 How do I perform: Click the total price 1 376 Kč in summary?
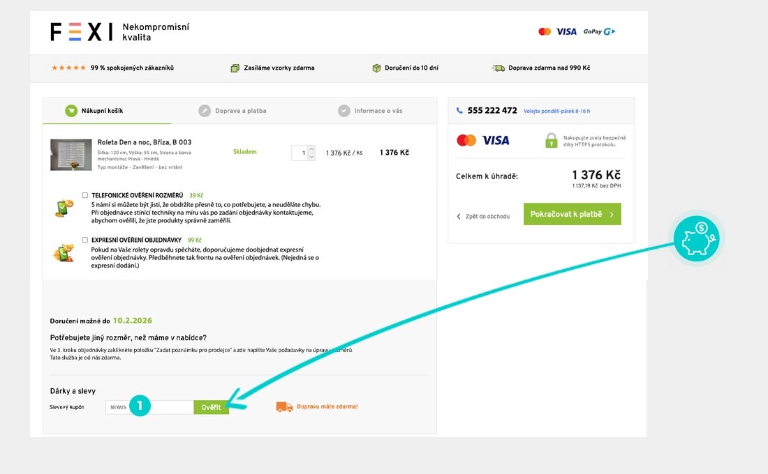click(596, 175)
